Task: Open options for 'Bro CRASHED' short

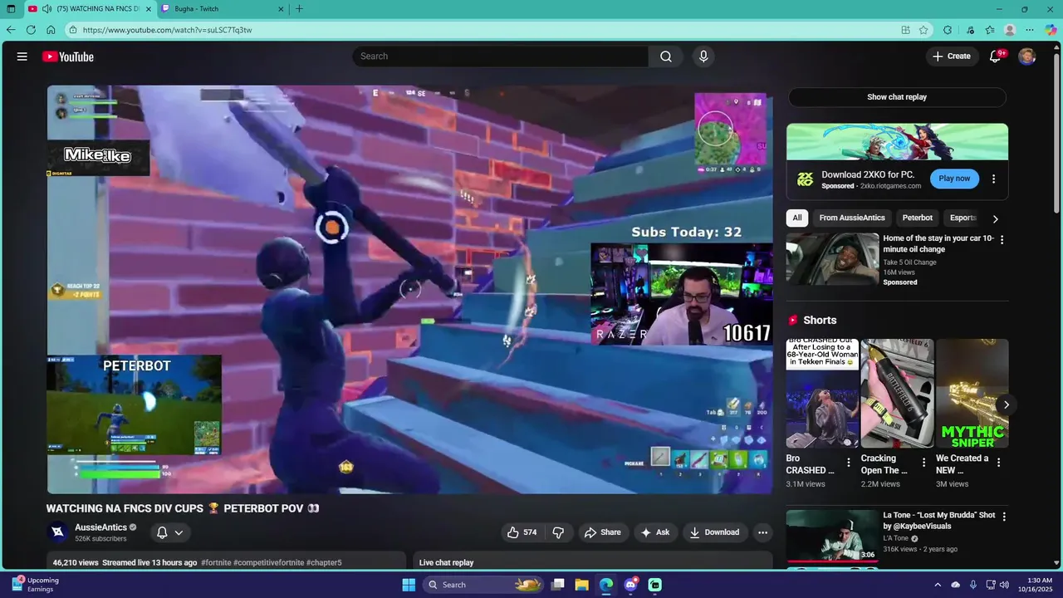Action: click(848, 463)
